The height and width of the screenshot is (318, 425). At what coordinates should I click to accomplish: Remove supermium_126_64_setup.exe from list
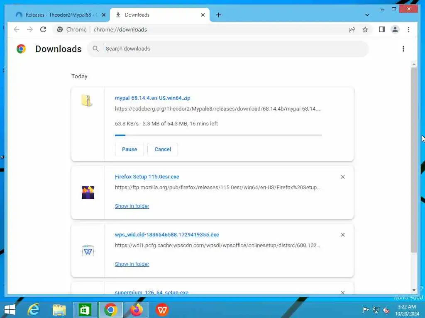(342, 292)
